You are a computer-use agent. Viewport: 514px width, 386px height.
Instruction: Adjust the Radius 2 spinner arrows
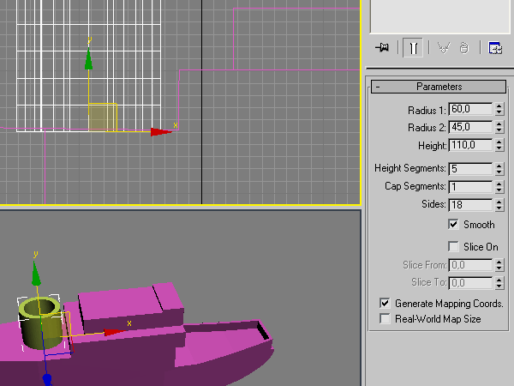(x=499, y=127)
